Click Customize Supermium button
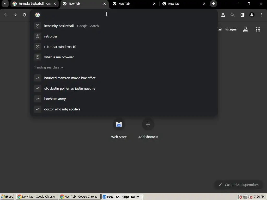 [x=239, y=185]
